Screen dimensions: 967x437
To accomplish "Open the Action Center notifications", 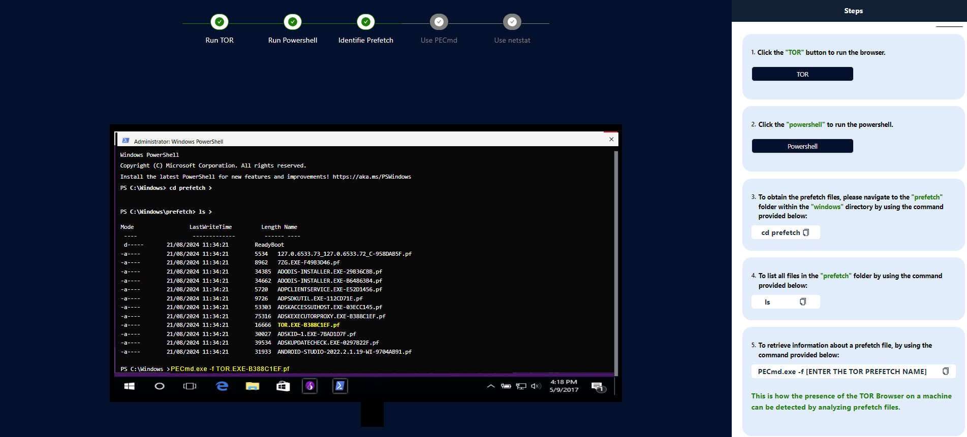I will pos(598,387).
